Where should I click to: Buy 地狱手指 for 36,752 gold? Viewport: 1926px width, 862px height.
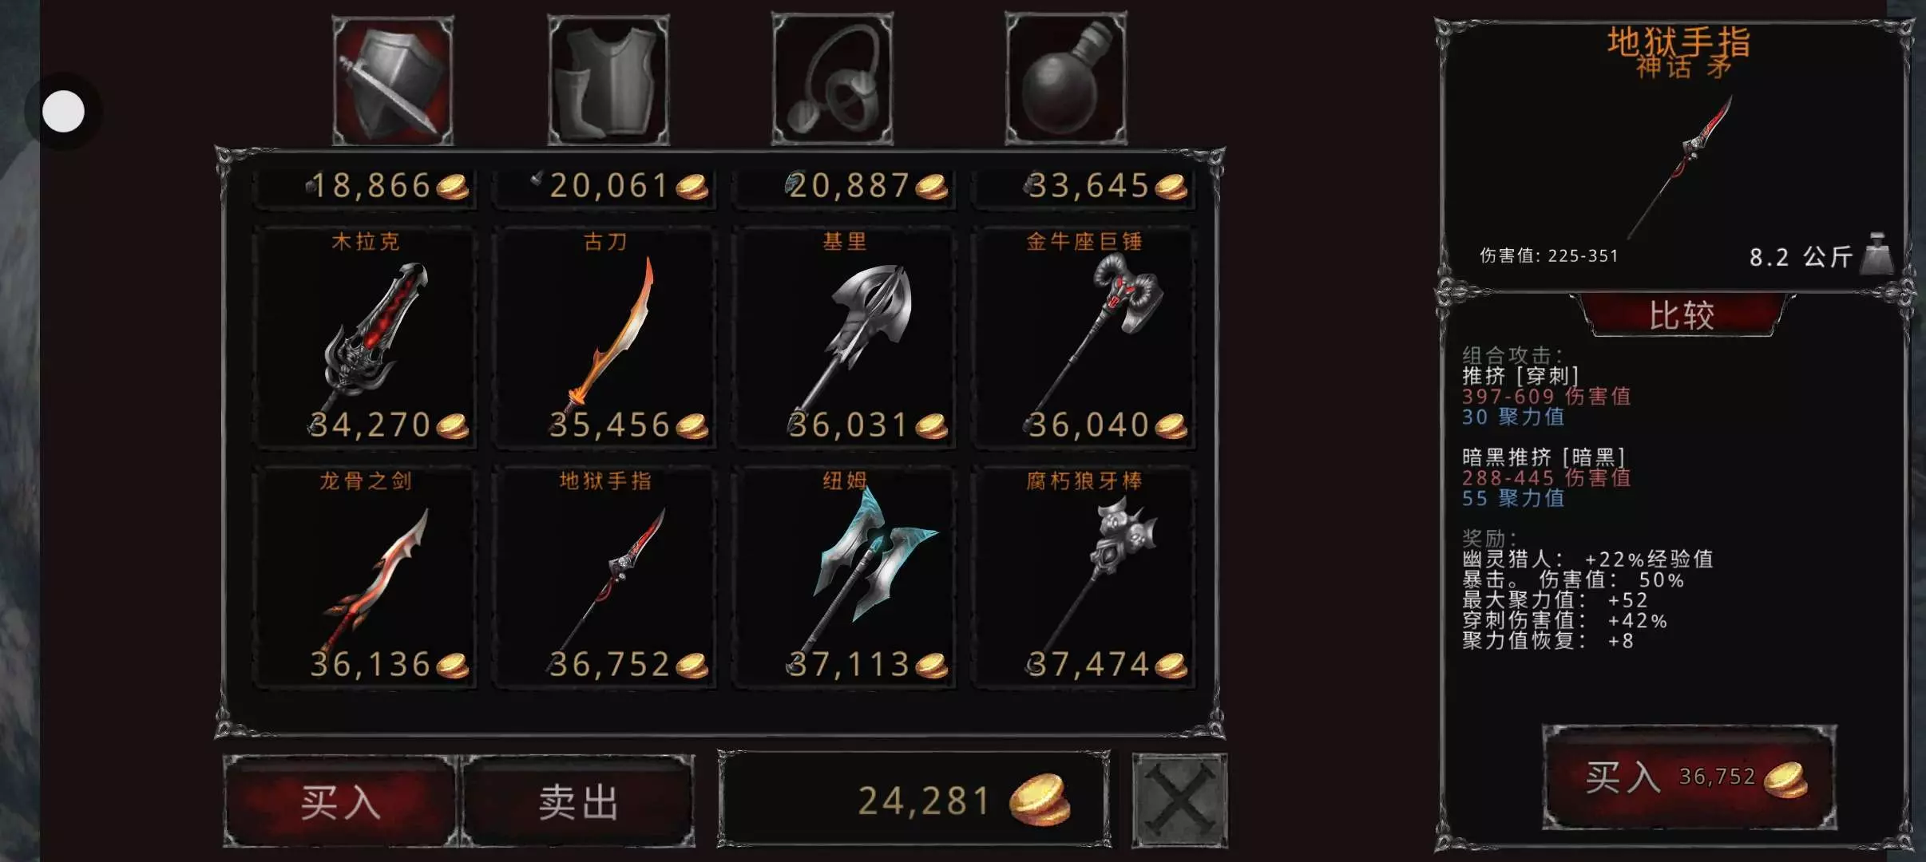coord(1690,777)
